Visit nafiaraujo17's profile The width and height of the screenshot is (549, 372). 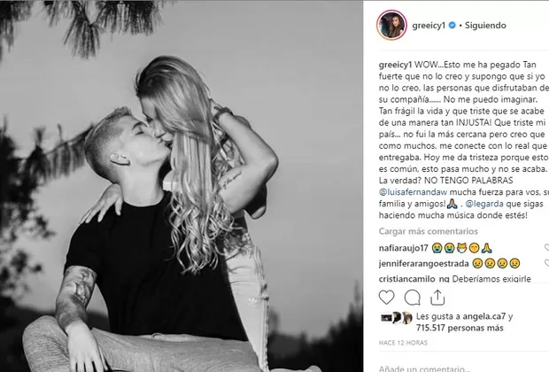coord(404,248)
